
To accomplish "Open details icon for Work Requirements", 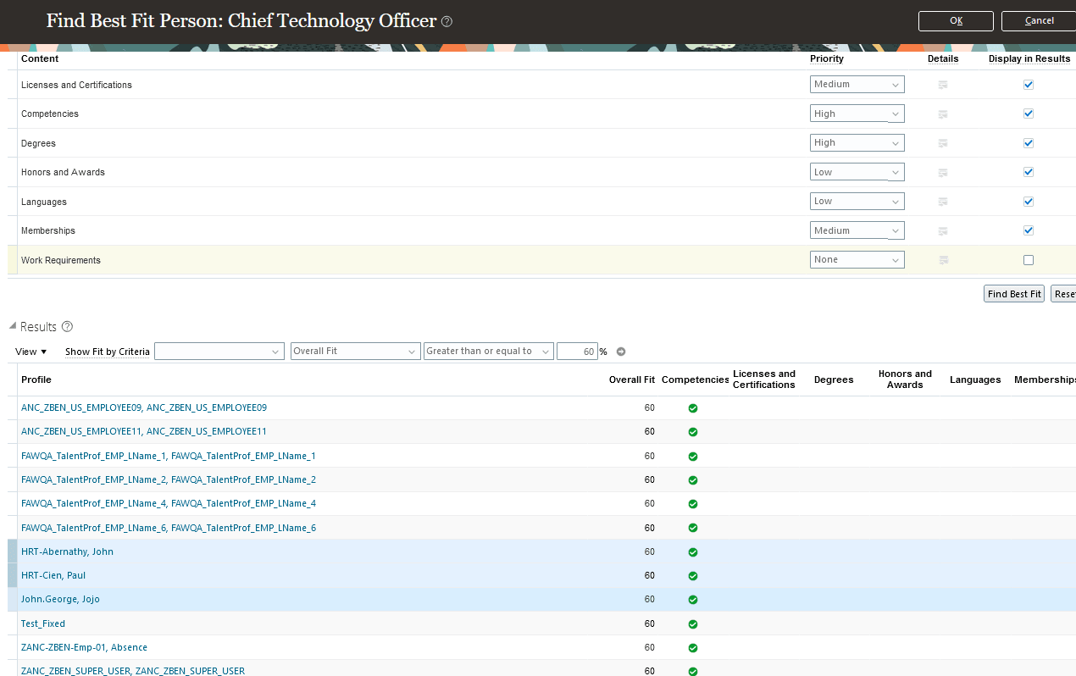I will click(x=943, y=260).
